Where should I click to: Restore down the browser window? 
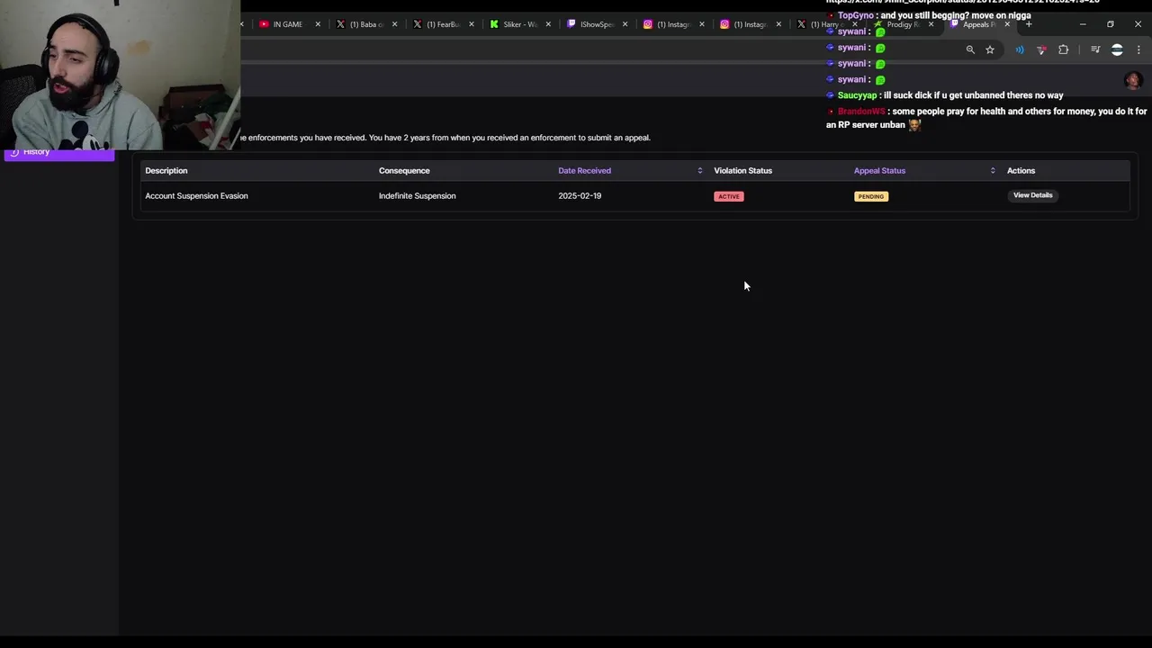coord(1111,24)
